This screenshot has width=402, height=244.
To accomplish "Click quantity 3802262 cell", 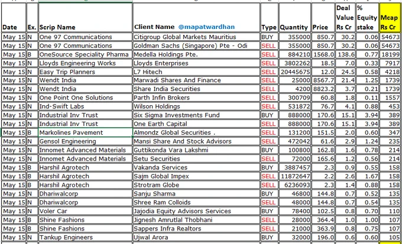I will click(295, 63).
